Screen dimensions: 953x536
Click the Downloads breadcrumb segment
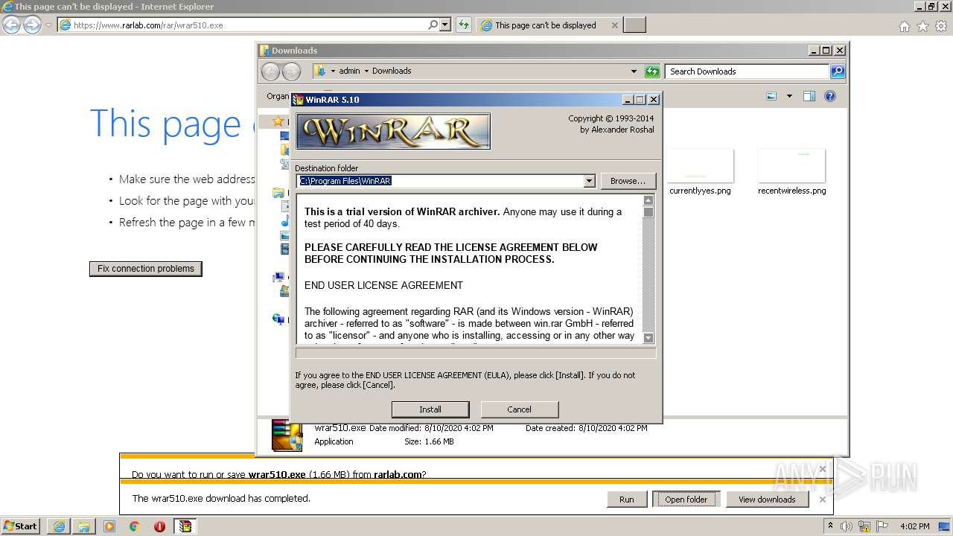(392, 71)
